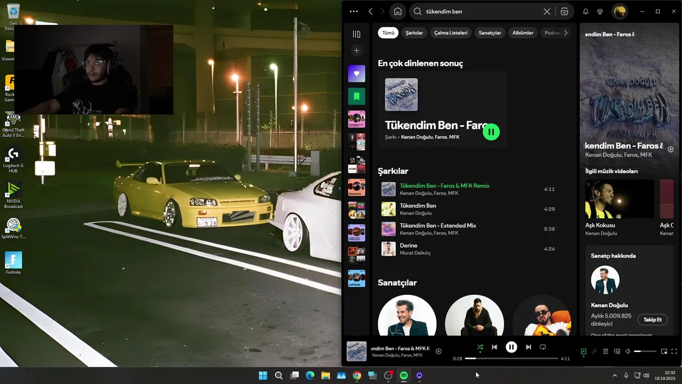682x384 pixels.
Task: Toggle the Now Playing view panel
Action: [x=583, y=351]
